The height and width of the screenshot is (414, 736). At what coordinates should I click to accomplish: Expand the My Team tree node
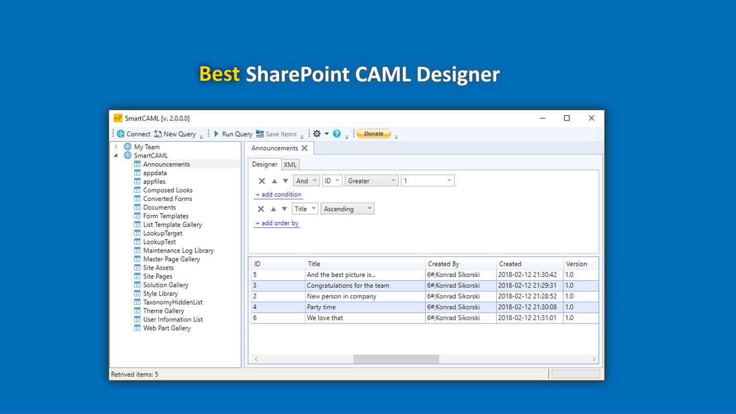(117, 147)
